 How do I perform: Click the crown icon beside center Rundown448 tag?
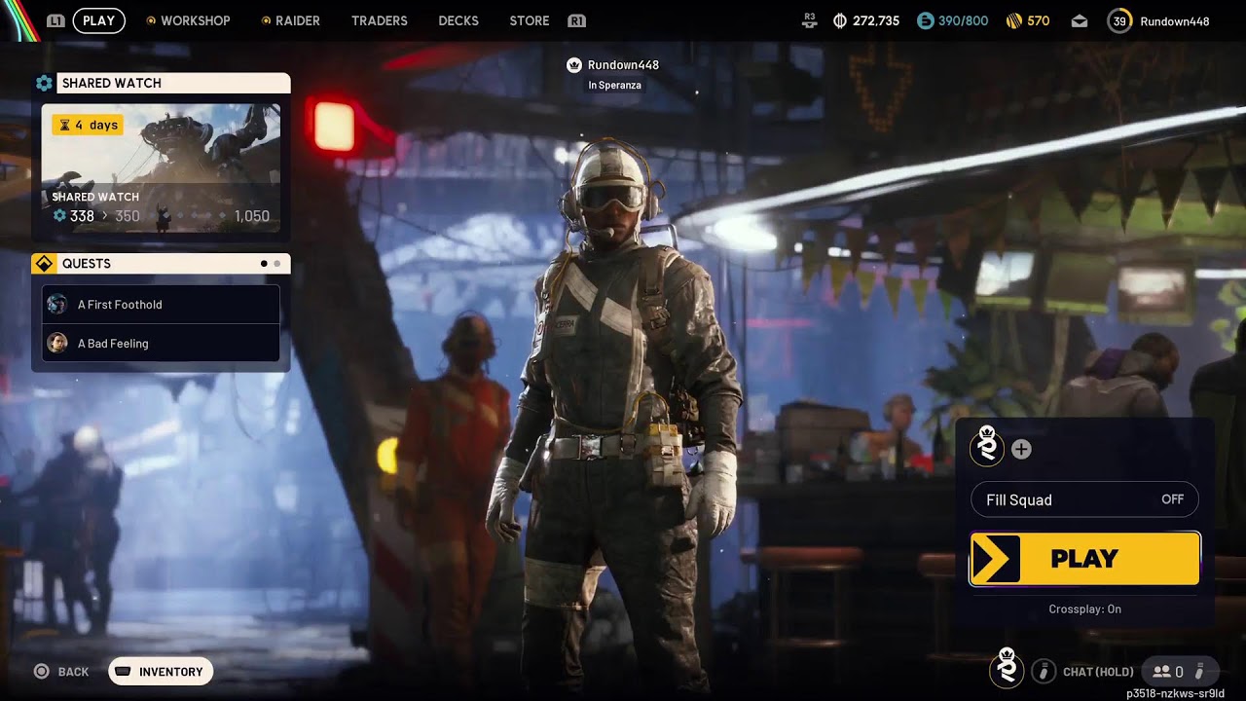[574, 65]
